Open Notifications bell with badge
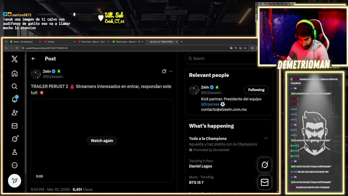The image size is (348, 196). [15, 99]
